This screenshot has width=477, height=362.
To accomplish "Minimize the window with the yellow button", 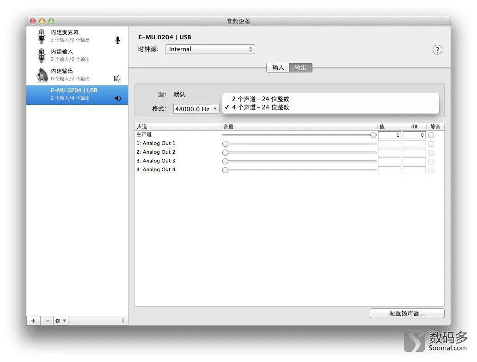I will (42, 21).
